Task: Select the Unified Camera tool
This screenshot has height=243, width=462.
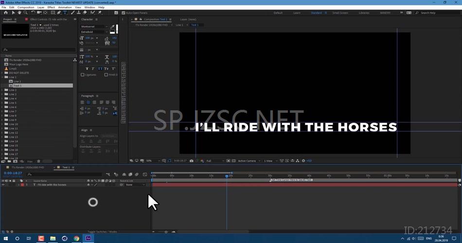Action: point(39,13)
